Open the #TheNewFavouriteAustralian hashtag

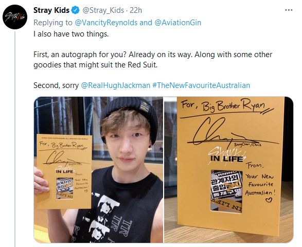point(201,85)
